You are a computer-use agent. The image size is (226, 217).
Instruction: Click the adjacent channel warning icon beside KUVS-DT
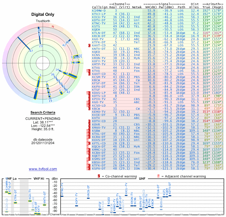(x=87, y=140)
